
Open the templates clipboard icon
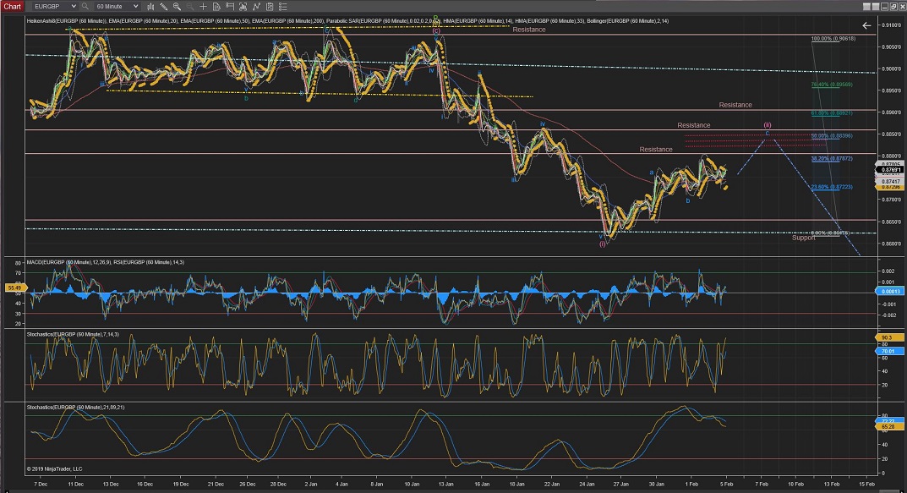pyautogui.click(x=270, y=7)
